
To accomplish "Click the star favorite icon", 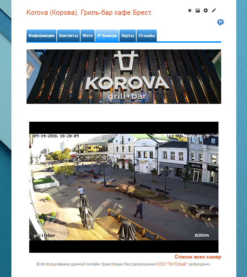I will pyautogui.click(x=190, y=10).
